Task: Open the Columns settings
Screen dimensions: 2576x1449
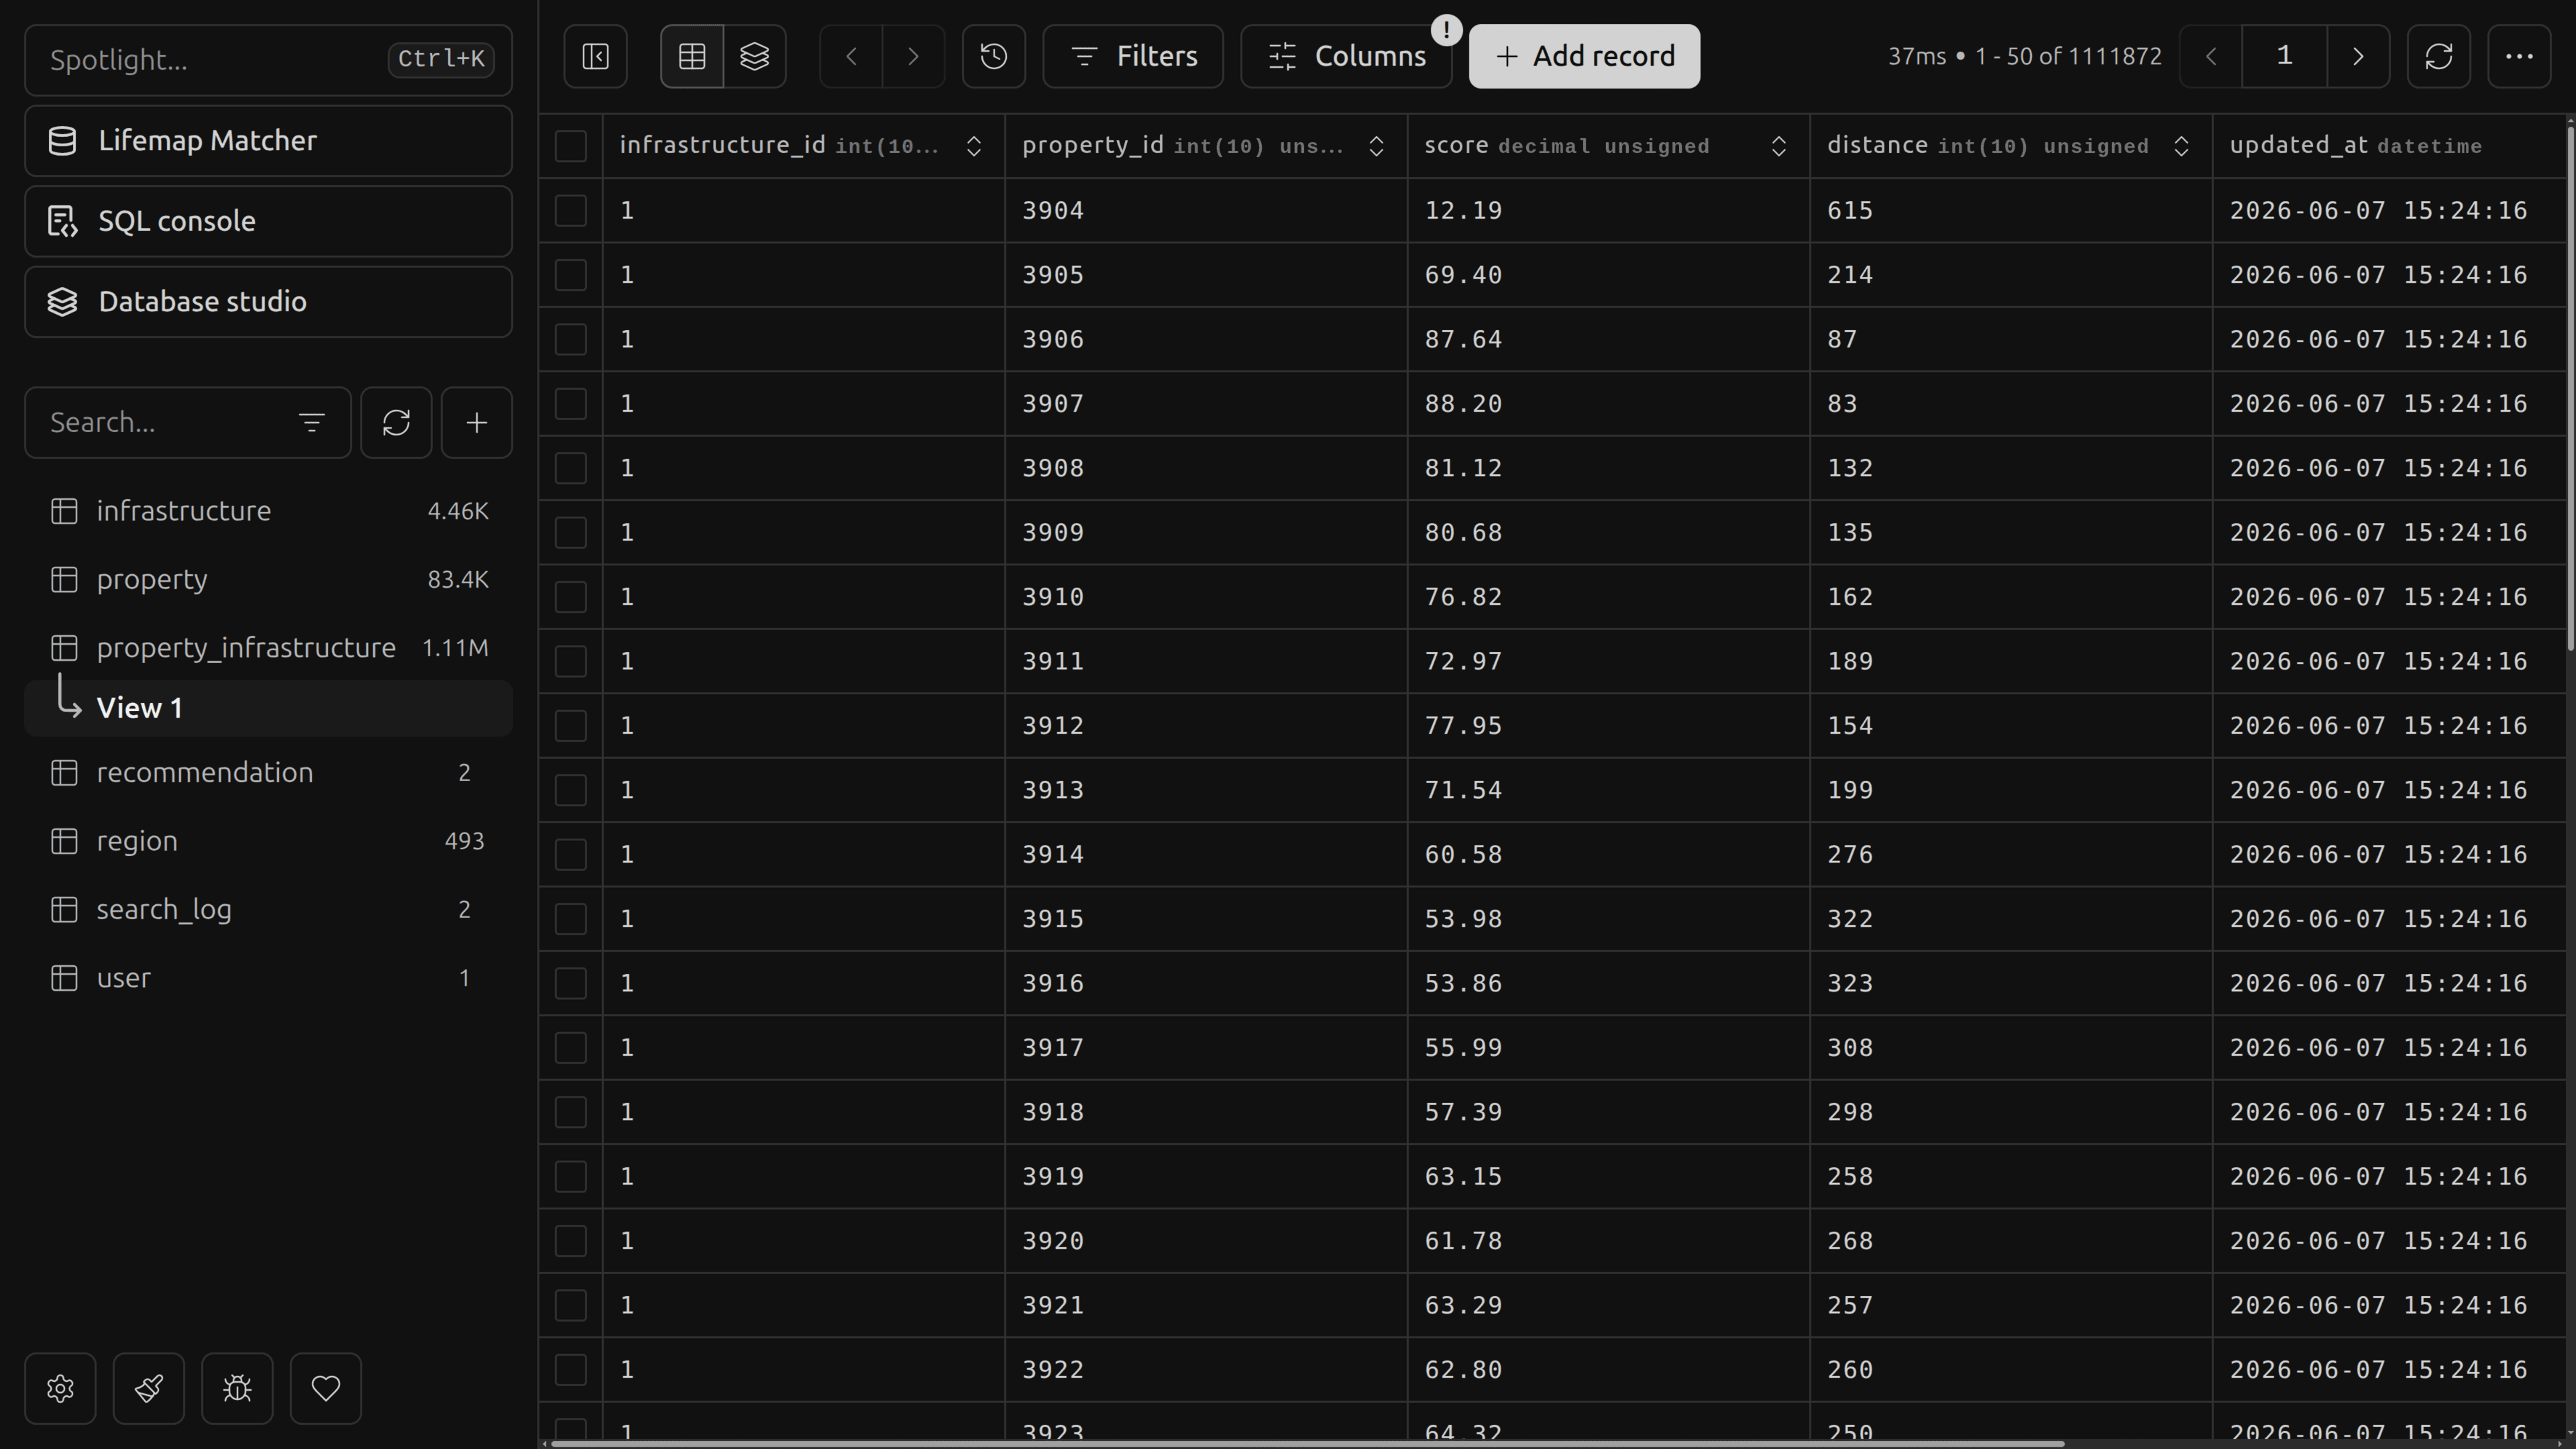Action: point(1346,56)
